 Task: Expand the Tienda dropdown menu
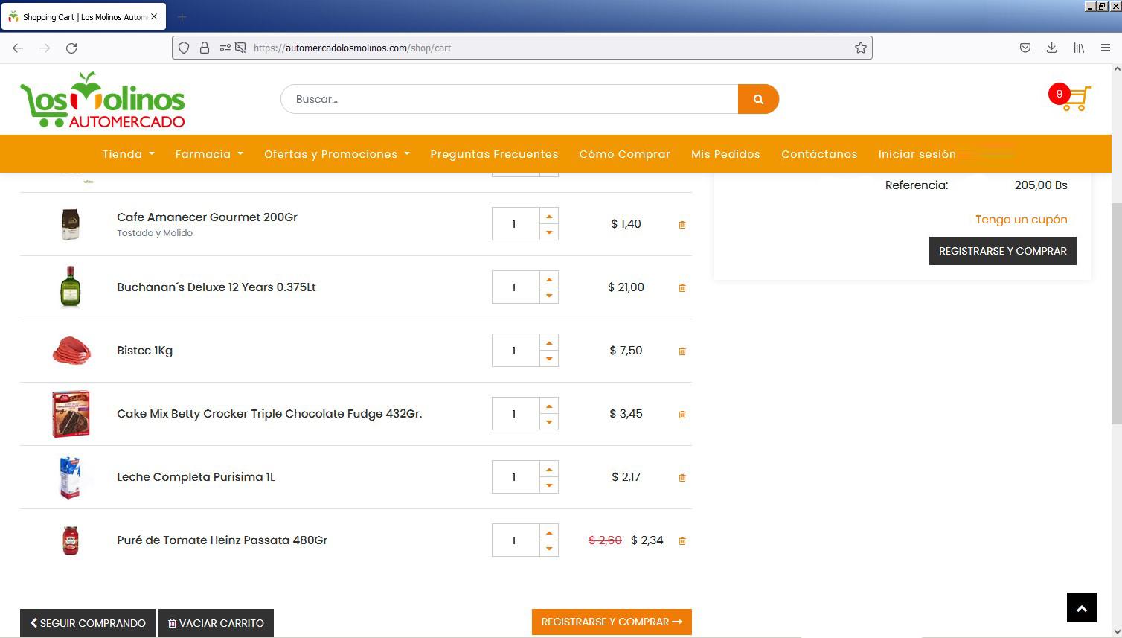pyautogui.click(x=128, y=154)
